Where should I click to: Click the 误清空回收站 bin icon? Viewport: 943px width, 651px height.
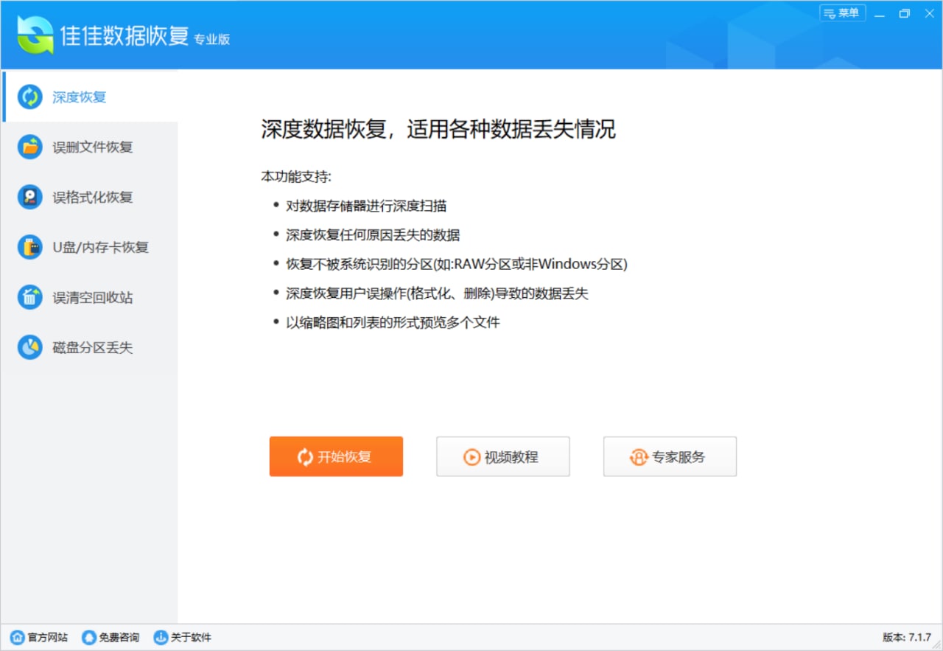(29, 297)
